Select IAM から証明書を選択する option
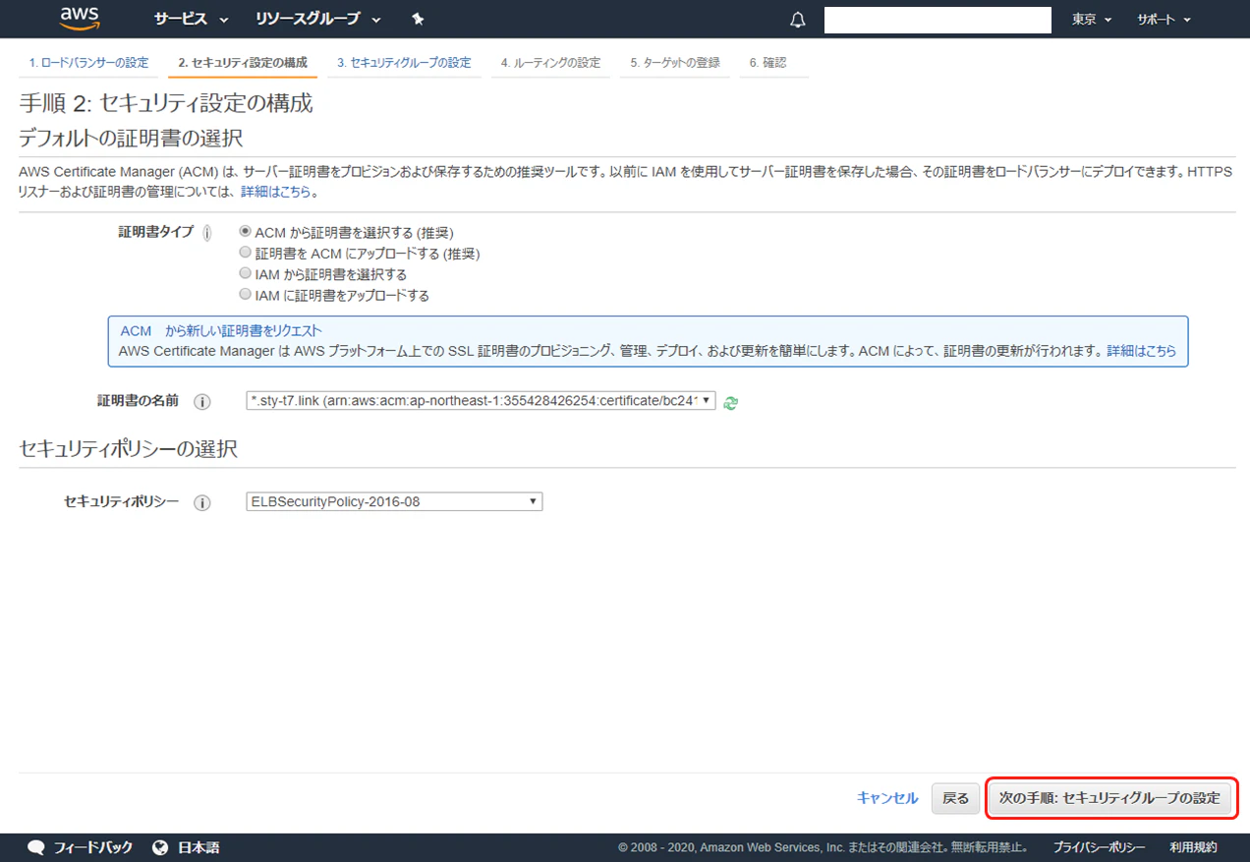 (246, 273)
